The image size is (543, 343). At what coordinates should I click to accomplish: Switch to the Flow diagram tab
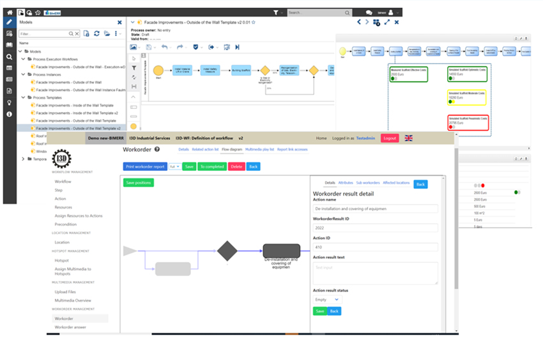pyautogui.click(x=232, y=149)
